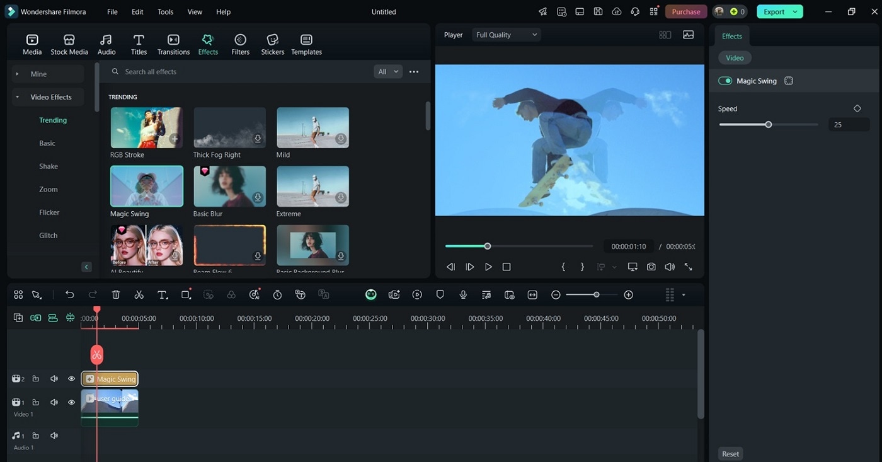Click the voiceover microphone icon
The height and width of the screenshot is (462, 882).
(463, 294)
